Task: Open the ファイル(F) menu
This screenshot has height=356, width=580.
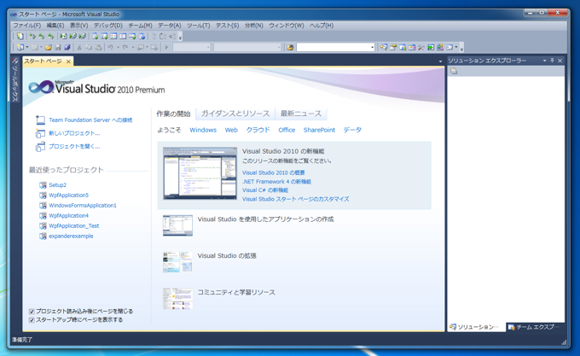Action: pos(27,26)
